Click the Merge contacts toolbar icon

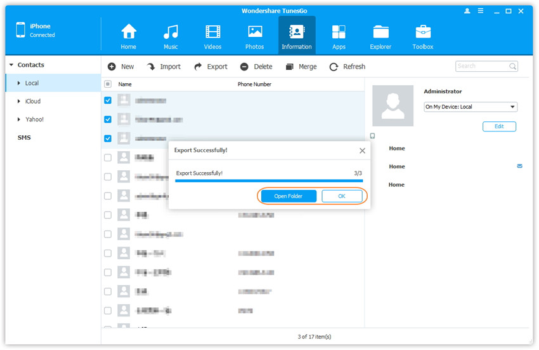tap(290, 67)
